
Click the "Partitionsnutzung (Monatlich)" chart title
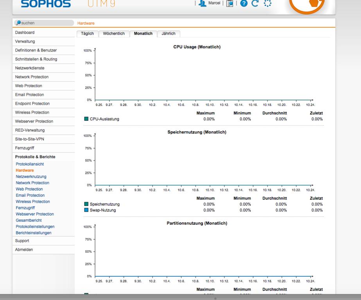[197, 223]
